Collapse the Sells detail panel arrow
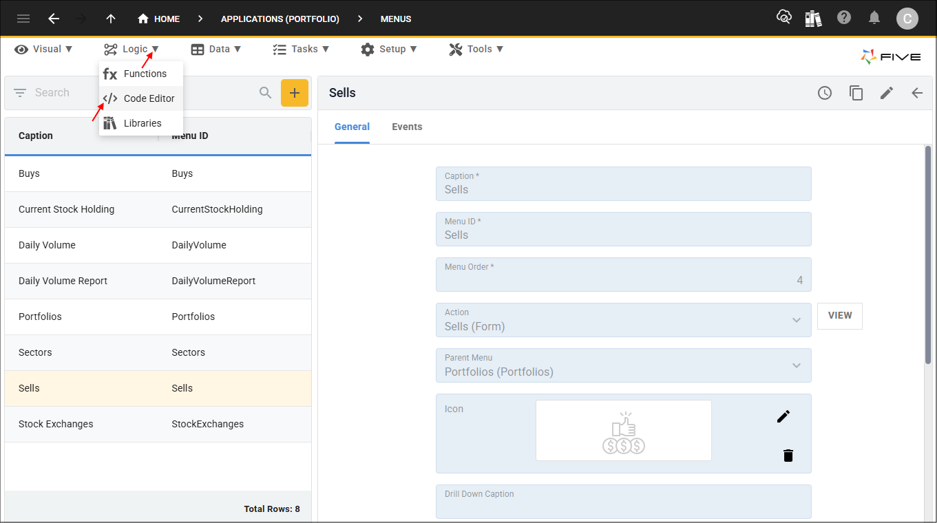The width and height of the screenshot is (937, 523). click(x=916, y=92)
